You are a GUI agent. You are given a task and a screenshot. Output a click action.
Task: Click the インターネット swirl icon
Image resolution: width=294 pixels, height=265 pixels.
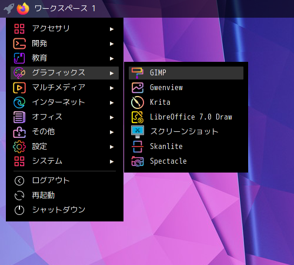[x=19, y=102]
